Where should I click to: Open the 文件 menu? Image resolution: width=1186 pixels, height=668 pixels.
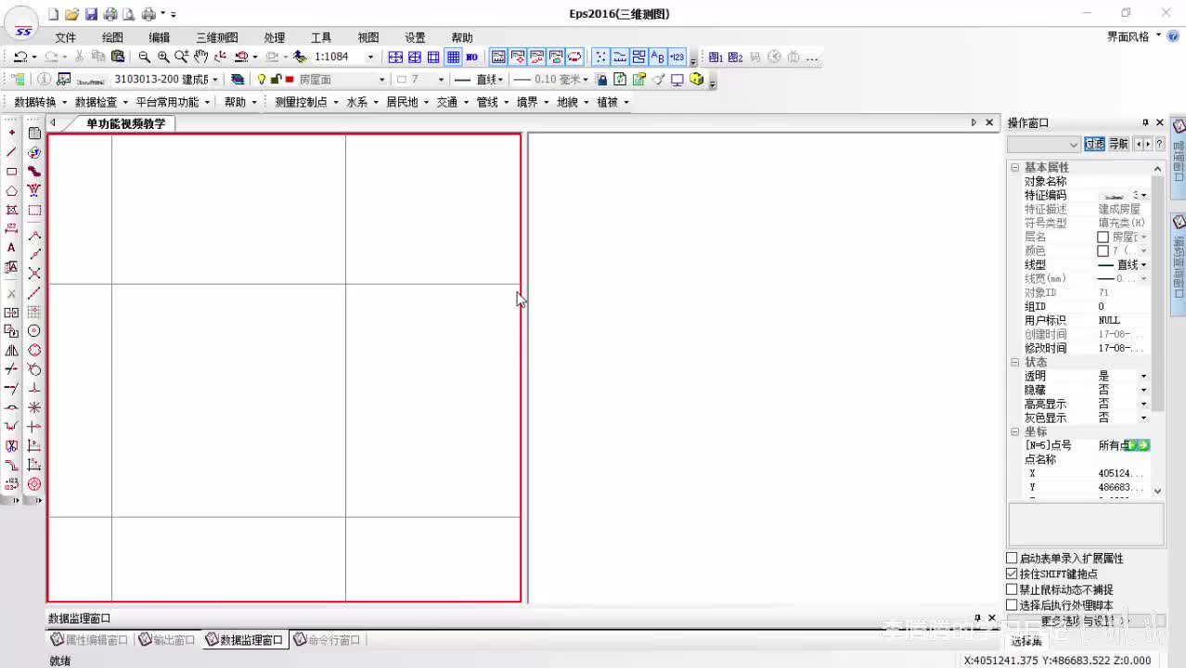click(66, 38)
